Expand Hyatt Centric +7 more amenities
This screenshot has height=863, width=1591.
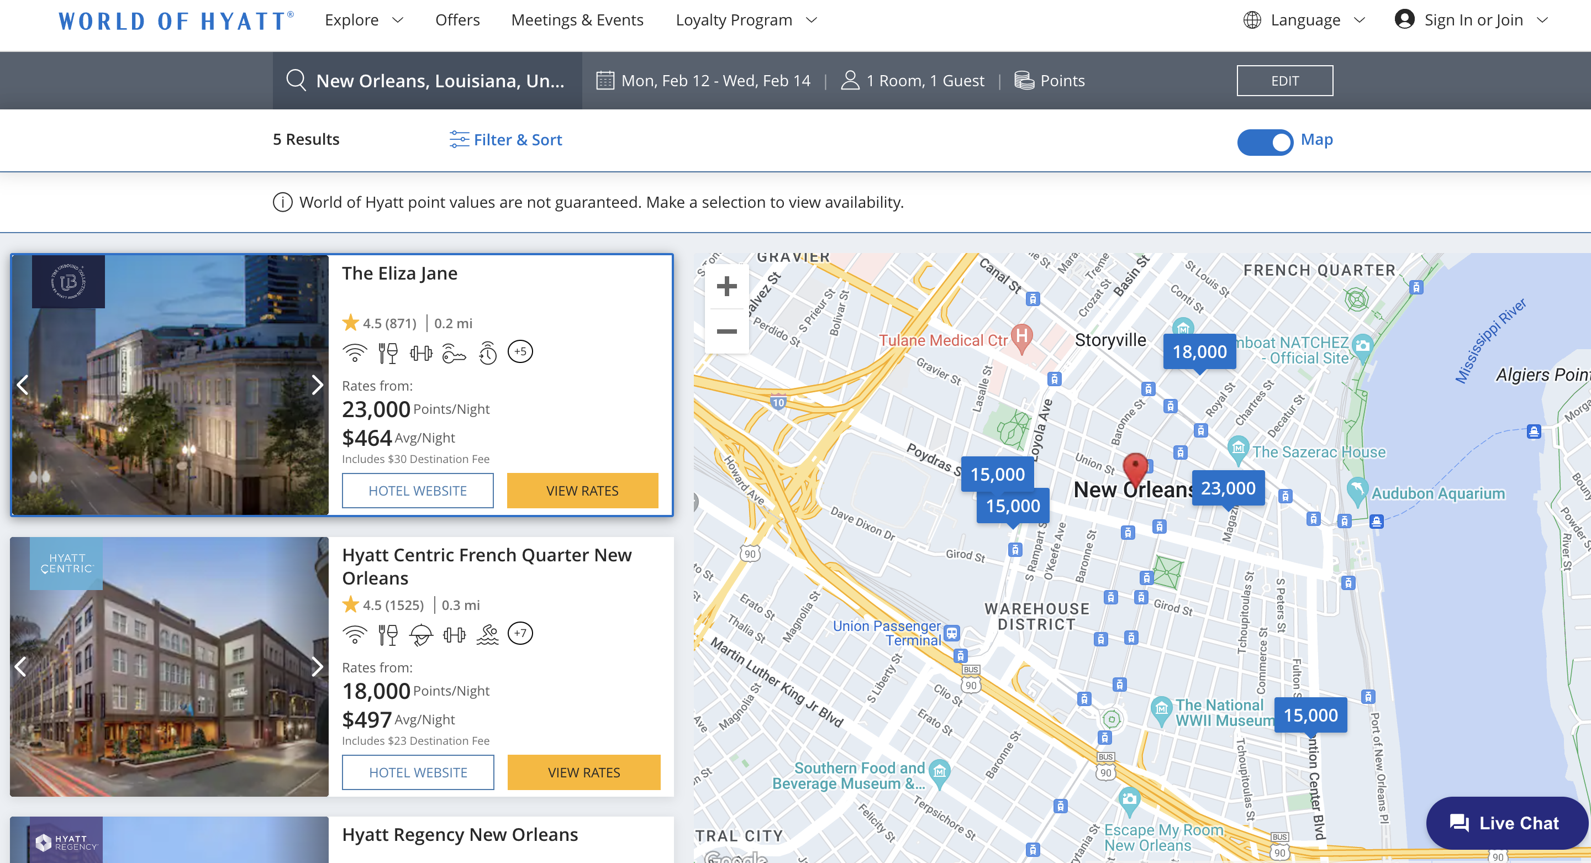(520, 633)
